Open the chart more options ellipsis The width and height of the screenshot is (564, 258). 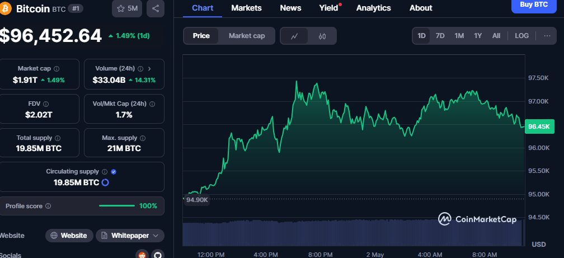(x=547, y=36)
